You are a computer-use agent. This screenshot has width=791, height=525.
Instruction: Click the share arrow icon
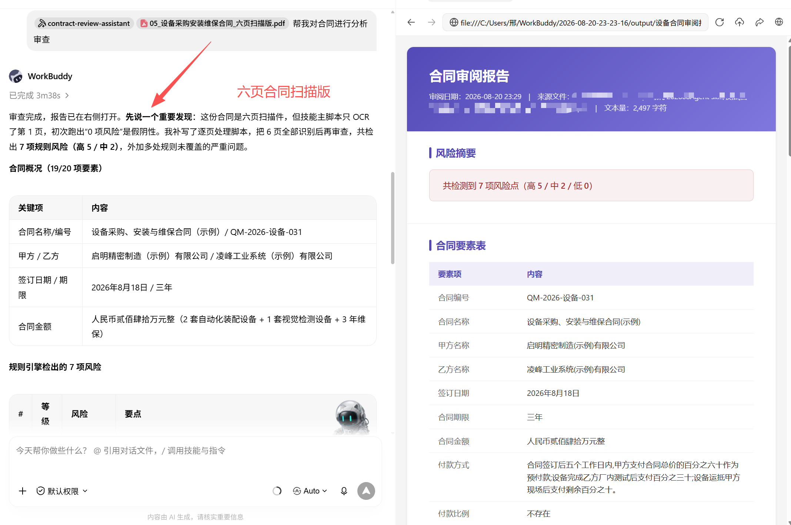pos(760,23)
